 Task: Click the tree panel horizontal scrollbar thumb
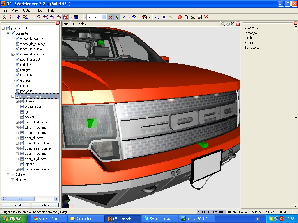(20, 199)
